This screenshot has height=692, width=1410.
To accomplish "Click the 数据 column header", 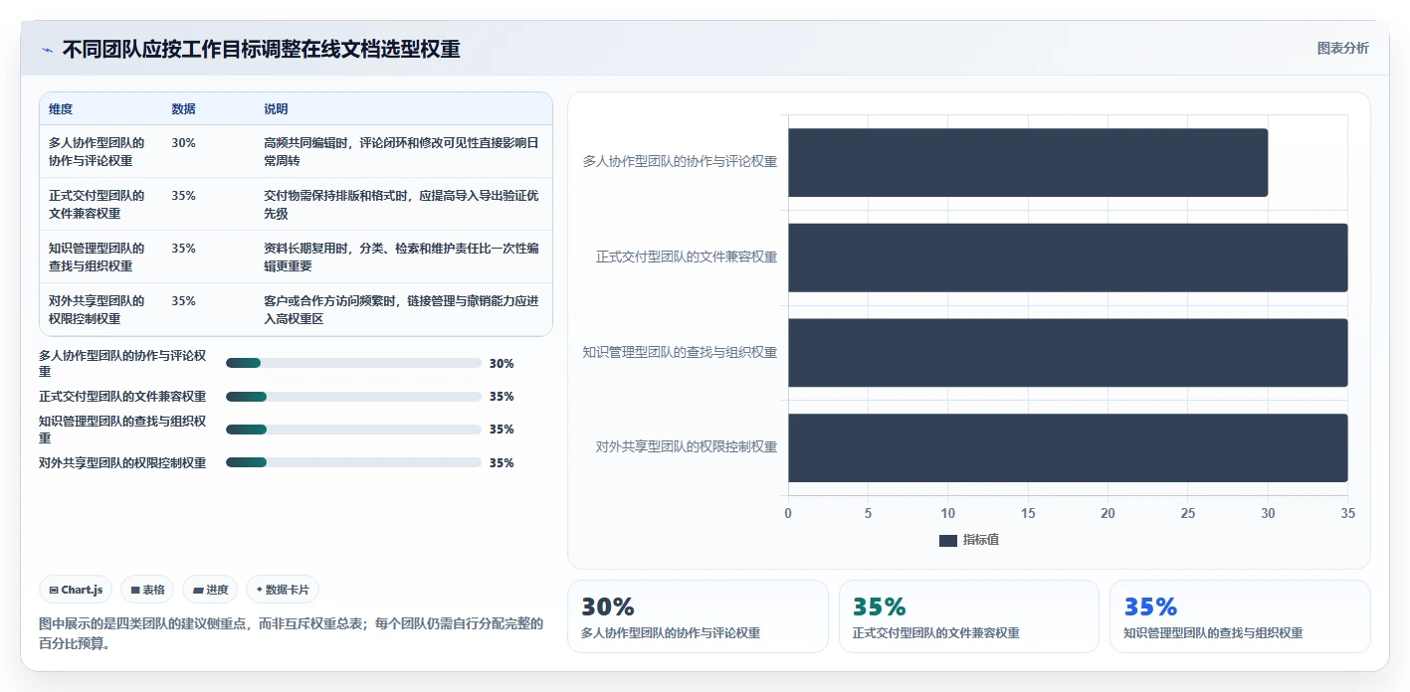I will (183, 108).
